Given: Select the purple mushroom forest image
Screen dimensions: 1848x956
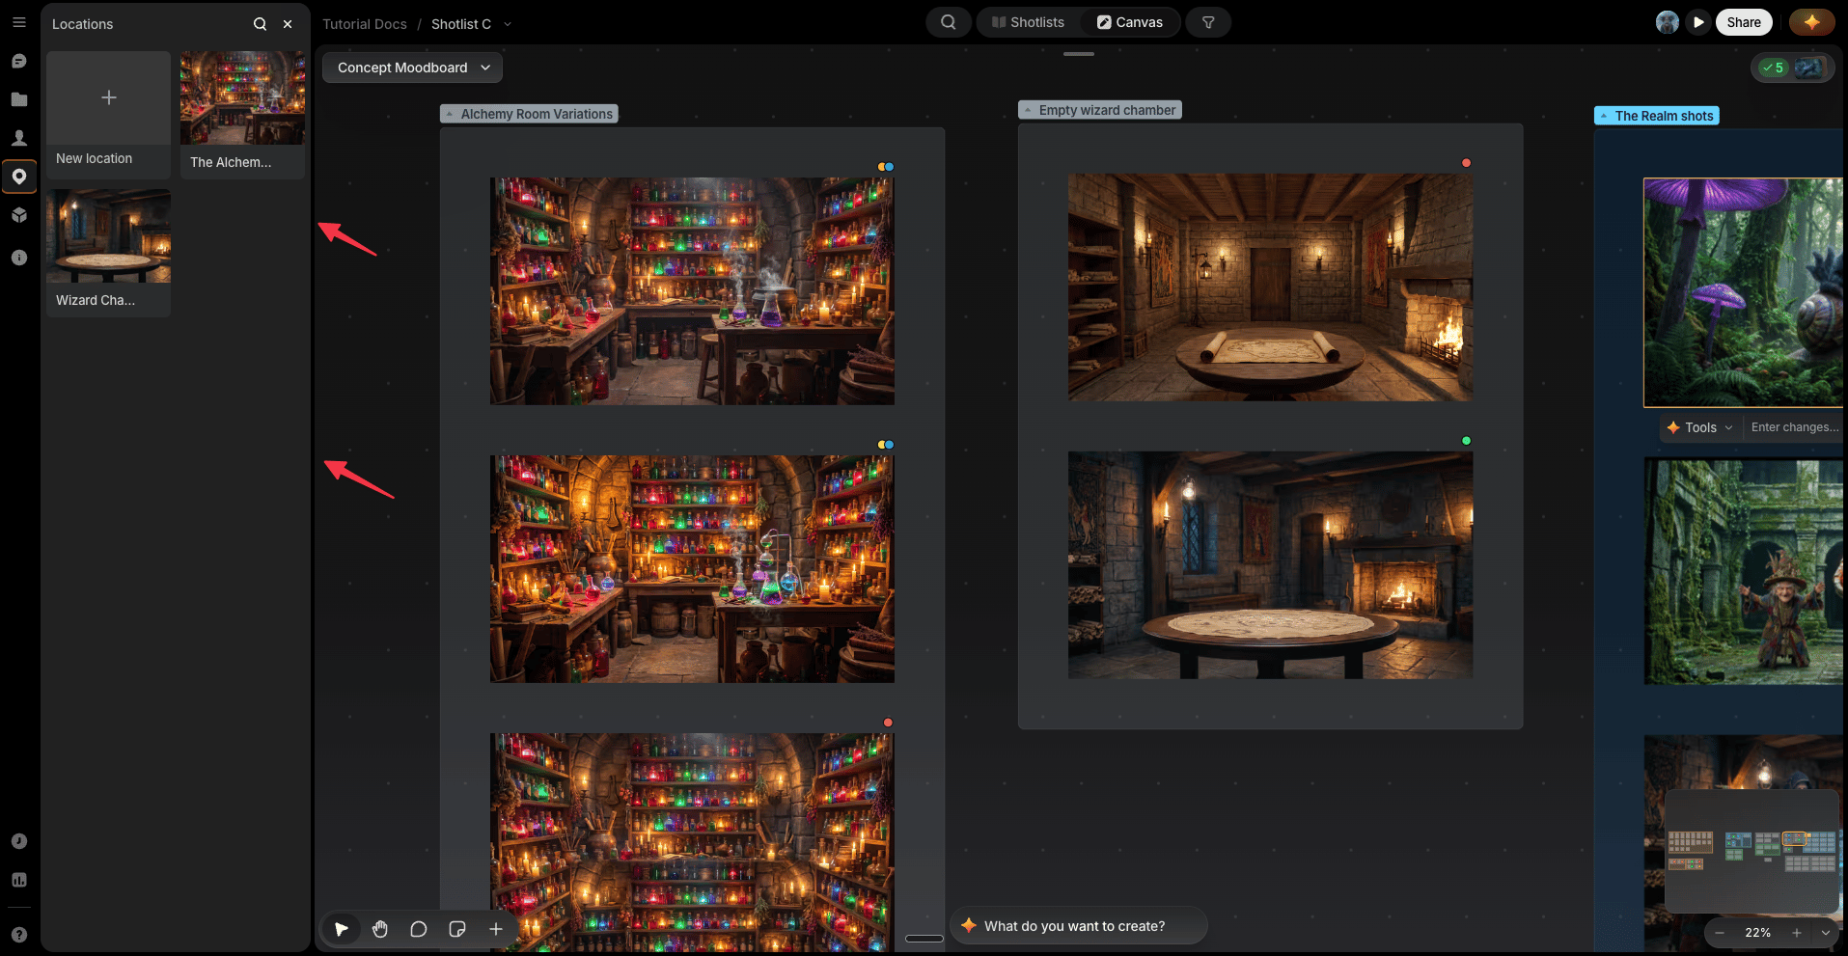Looking at the screenshot, I should pos(1744,292).
